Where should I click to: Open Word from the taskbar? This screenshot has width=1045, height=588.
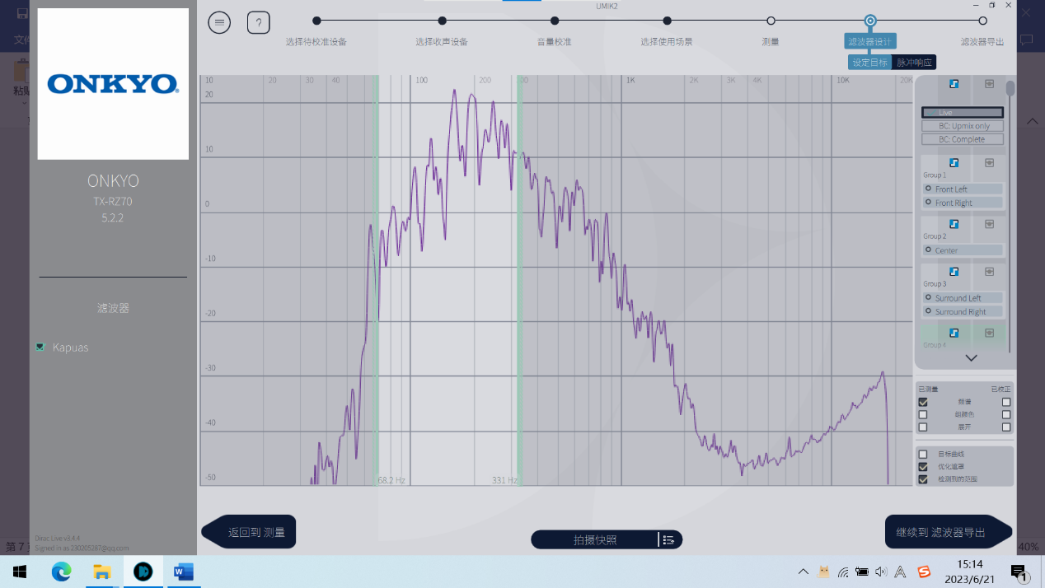click(x=183, y=572)
